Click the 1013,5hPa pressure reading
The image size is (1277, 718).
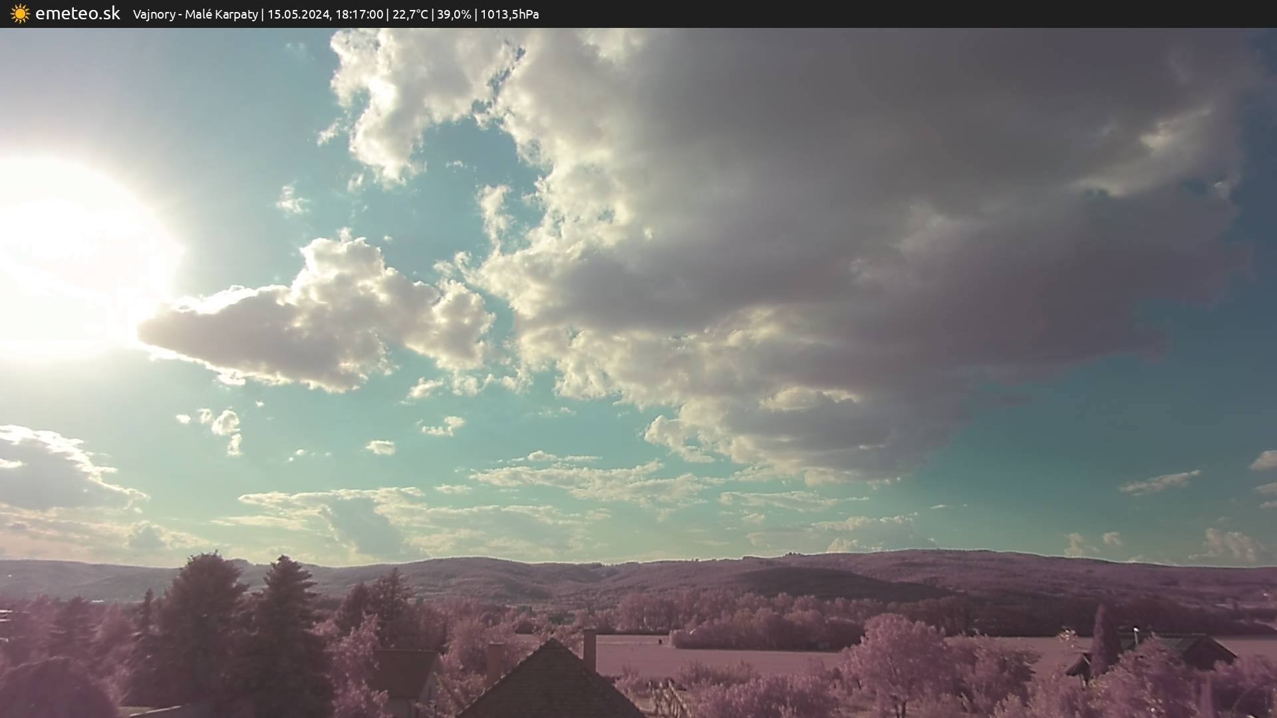click(x=509, y=14)
